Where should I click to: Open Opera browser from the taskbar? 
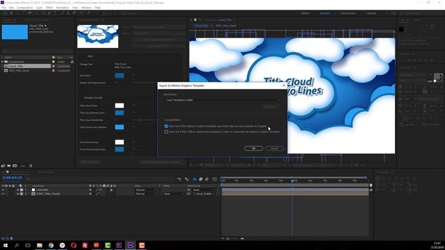point(74,245)
